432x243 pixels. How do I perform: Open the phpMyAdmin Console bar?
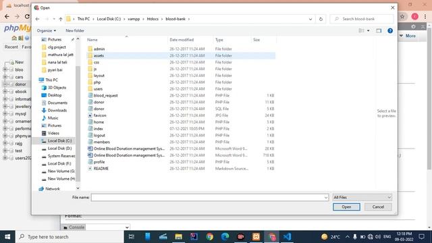point(74,227)
